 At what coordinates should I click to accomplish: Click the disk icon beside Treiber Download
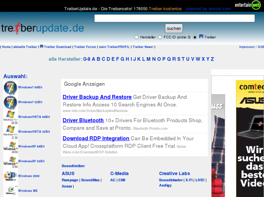pos(42,46)
